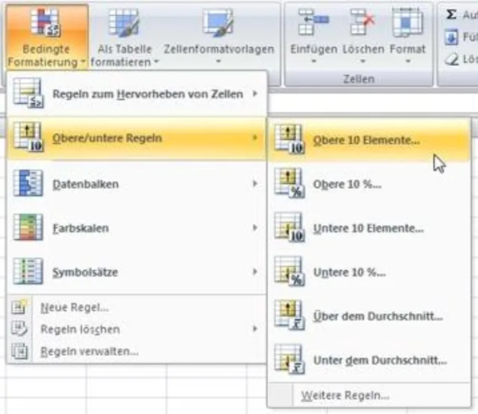
Task: Select Unter dem Durchschnitt... option
Action: [370, 359]
